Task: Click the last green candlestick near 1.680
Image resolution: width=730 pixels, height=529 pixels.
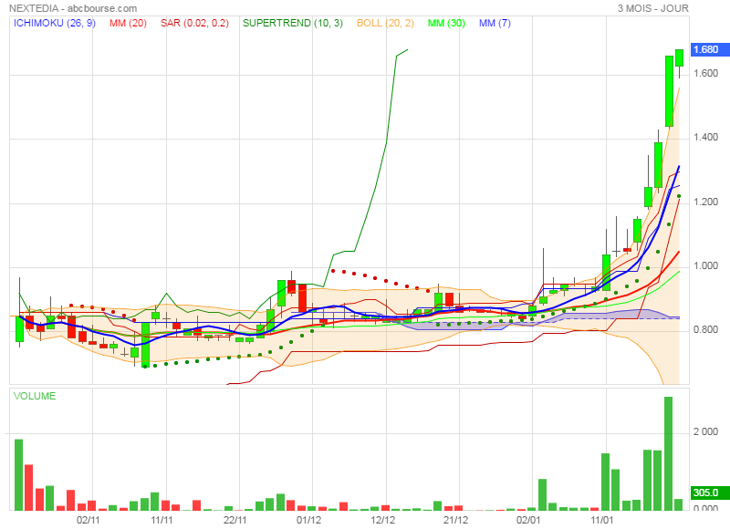Action: click(x=679, y=57)
